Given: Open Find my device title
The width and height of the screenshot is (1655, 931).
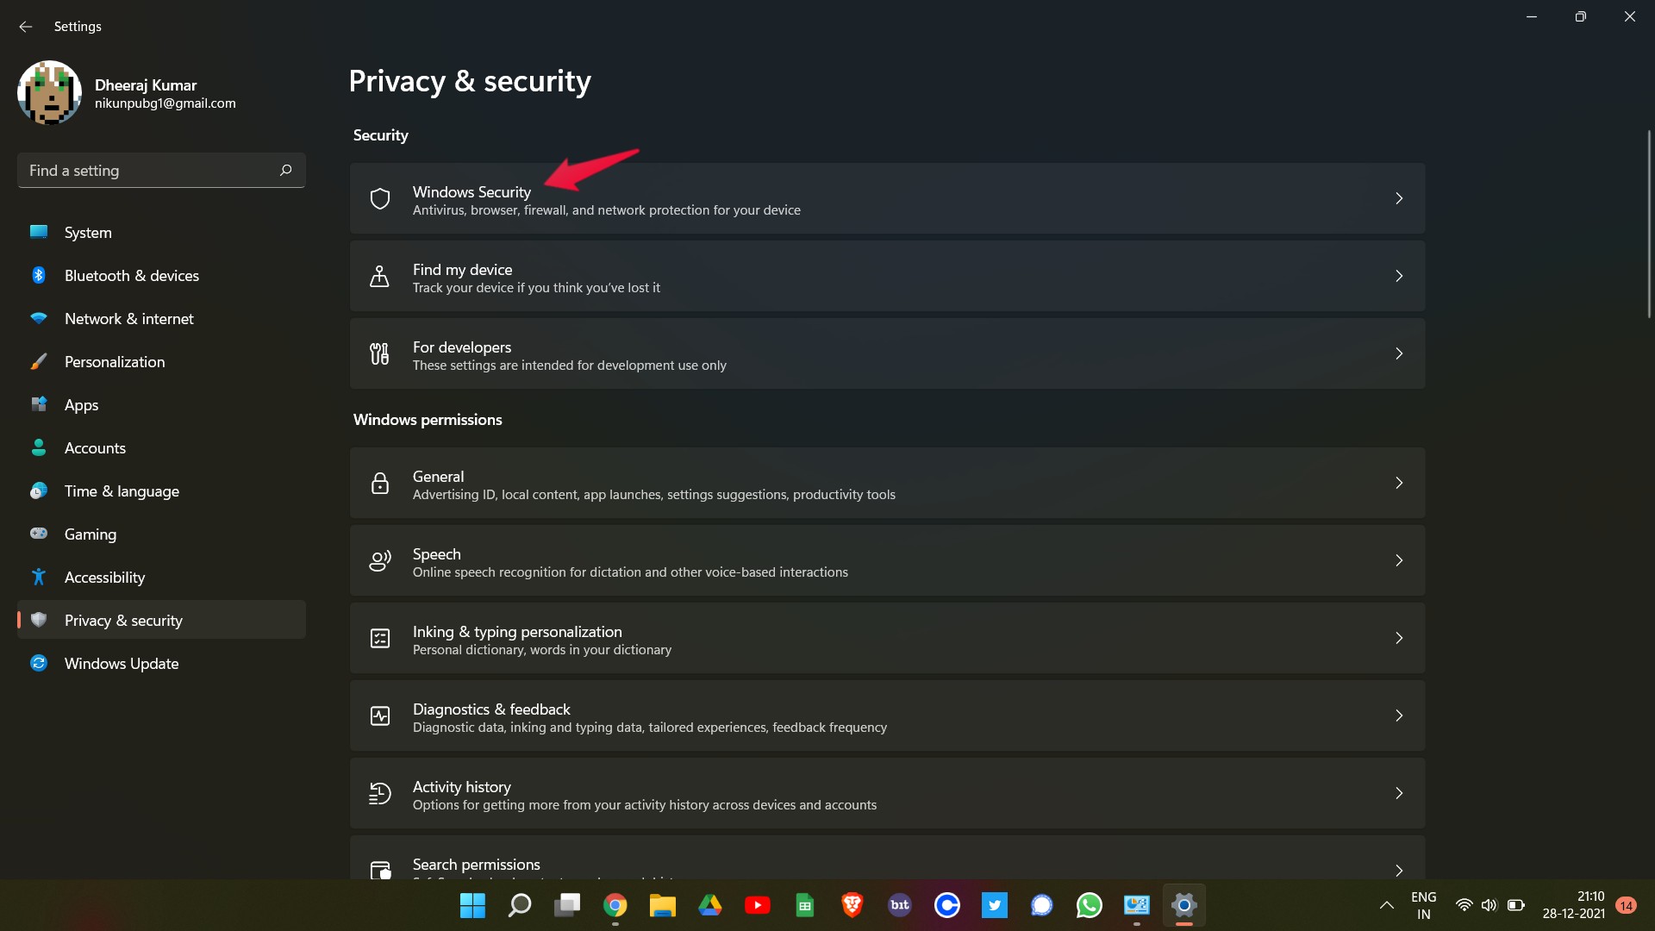Looking at the screenshot, I should (x=462, y=269).
